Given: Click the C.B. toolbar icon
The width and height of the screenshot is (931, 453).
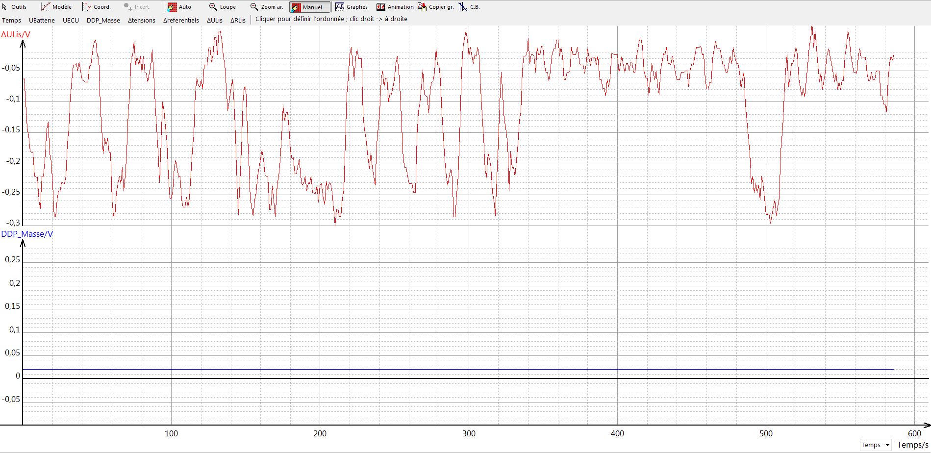Looking at the screenshot, I should [463, 7].
